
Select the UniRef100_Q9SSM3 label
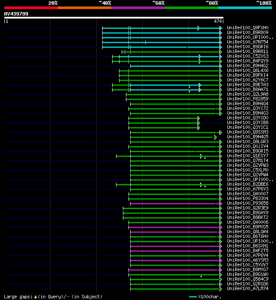pos(248,132)
